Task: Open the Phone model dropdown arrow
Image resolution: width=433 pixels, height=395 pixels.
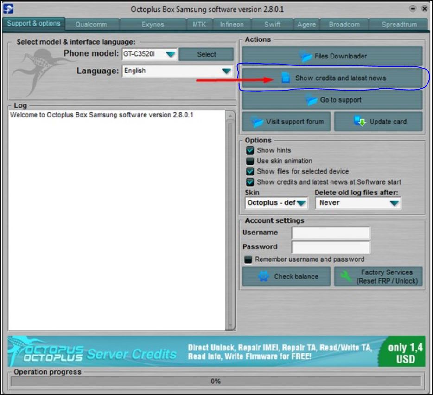Action: (x=171, y=54)
